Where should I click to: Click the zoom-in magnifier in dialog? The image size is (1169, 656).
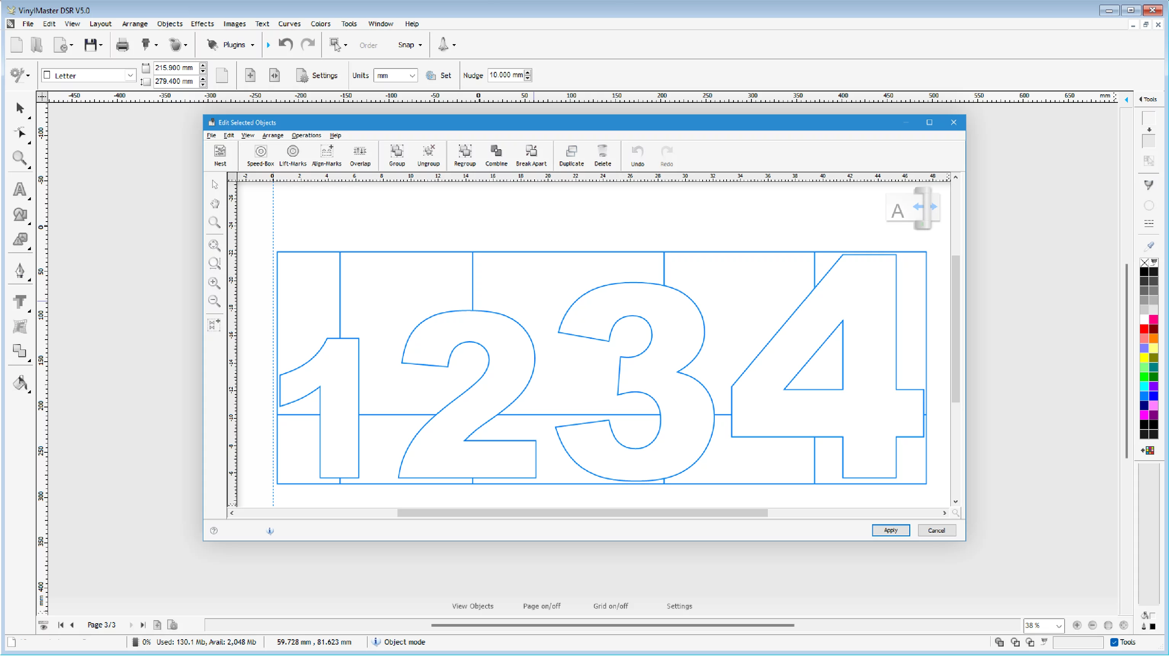(x=214, y=283)
